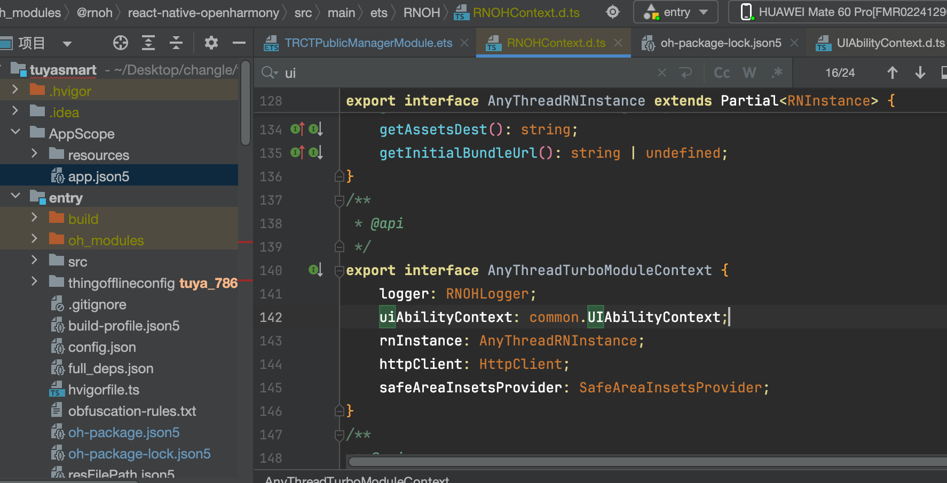Image resolution: width=947 pixels, height=483 pixels.
Task: Click the locate-in-project target icon
Action: pyautogui.click(x=121, y=43)
